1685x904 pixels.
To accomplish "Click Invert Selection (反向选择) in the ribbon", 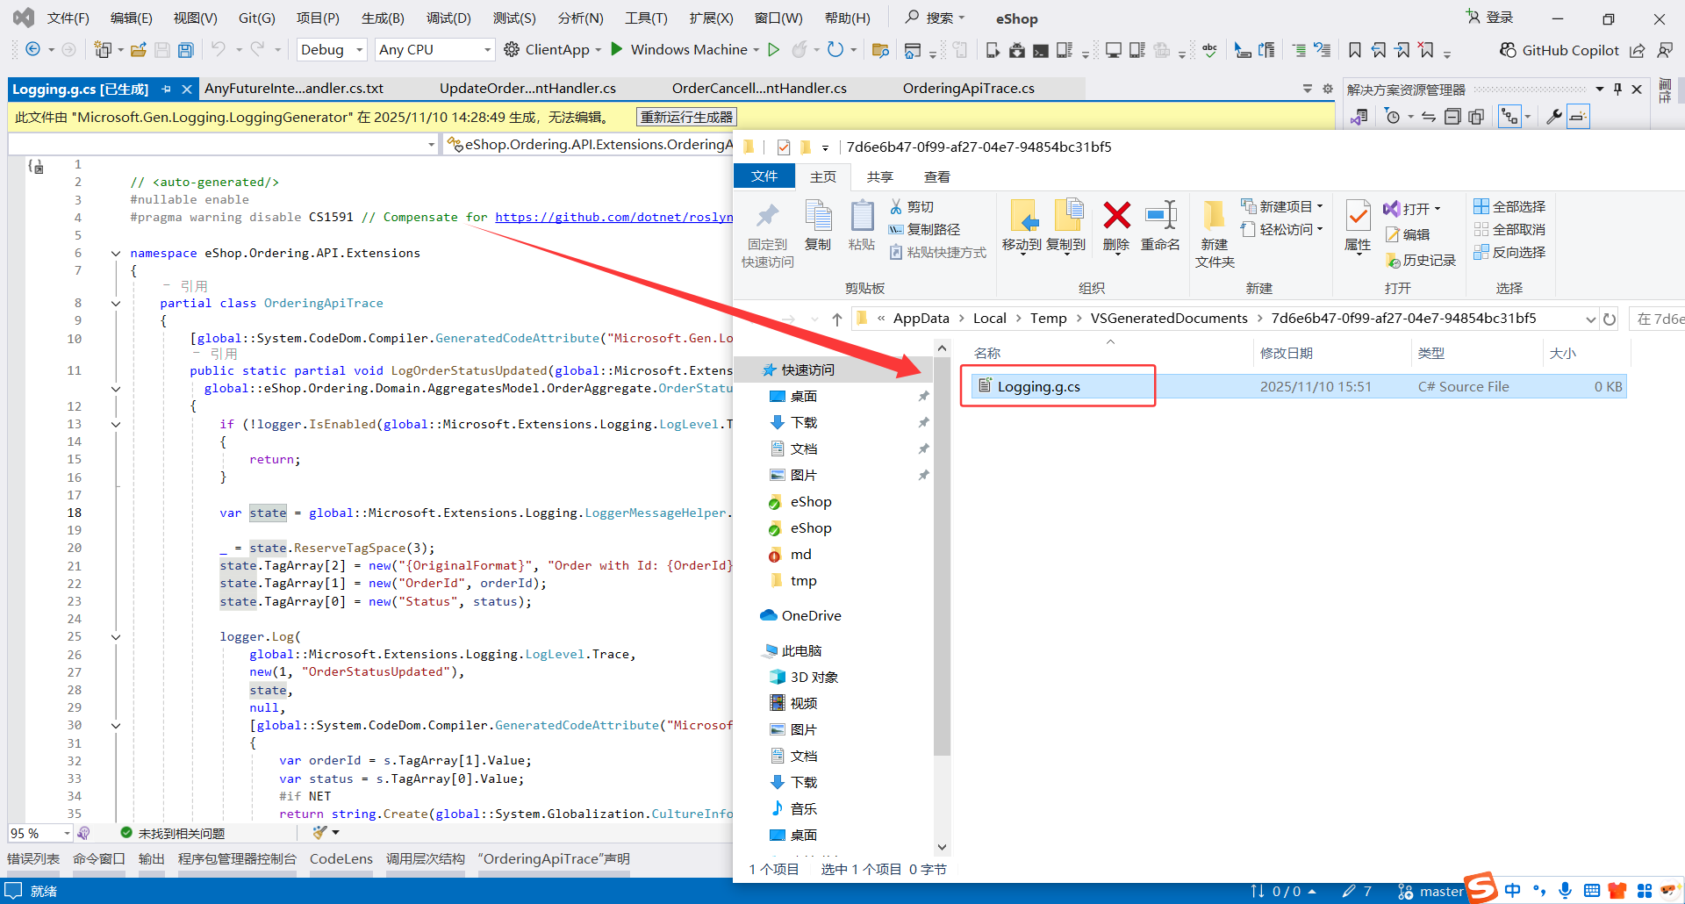I will (x=1509, y=252).
